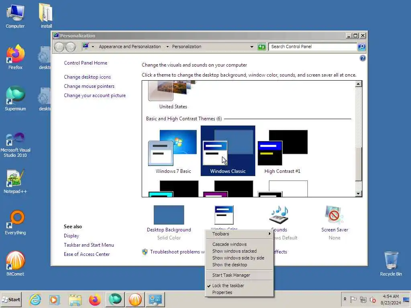The height and width of the screenshot is (308, 411).
Task: Open taskbar Properties from context menu
Action: (x=239, y=292)
